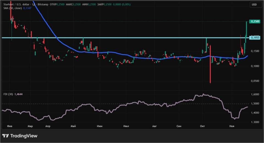Click the green 0,2500 current price tag

254,21
